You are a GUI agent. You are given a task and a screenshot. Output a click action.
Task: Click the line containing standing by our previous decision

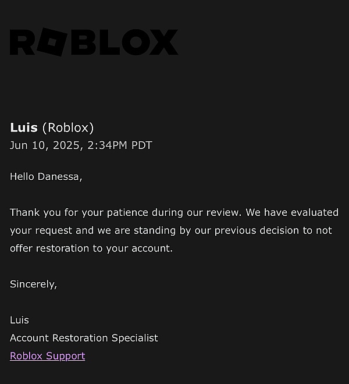pyautogui.click(x=171, y=230)
